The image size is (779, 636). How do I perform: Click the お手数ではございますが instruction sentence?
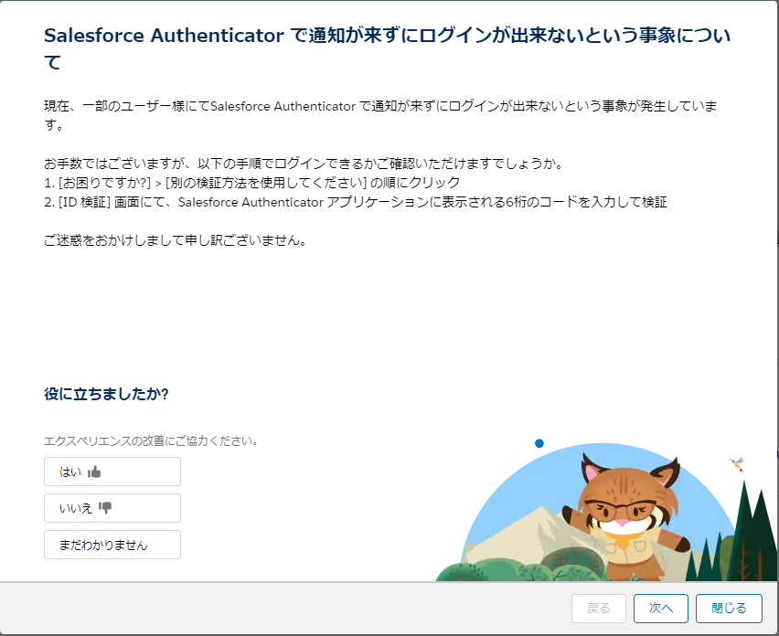[304, 164]
